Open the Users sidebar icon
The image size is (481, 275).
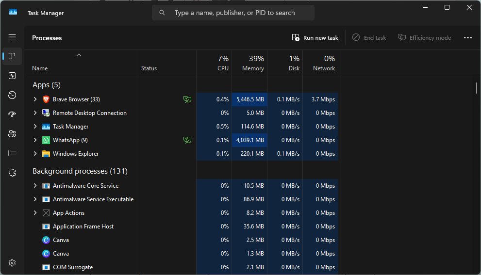(12, 134)
